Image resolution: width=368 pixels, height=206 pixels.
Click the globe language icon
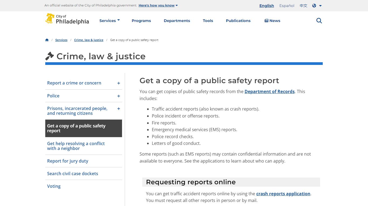(x=314, y=6)
